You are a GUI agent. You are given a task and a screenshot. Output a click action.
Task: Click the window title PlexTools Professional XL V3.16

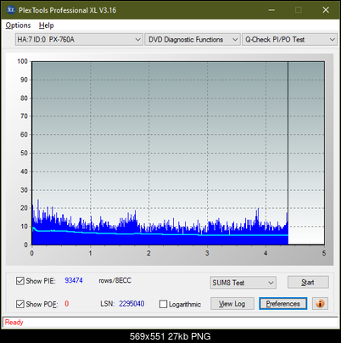67,10
